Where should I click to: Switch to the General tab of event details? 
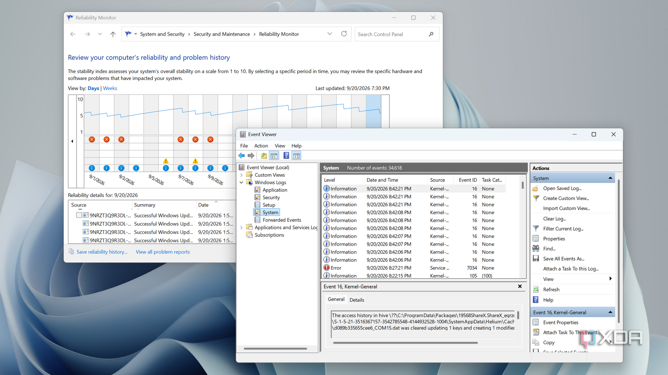(336, 299)
